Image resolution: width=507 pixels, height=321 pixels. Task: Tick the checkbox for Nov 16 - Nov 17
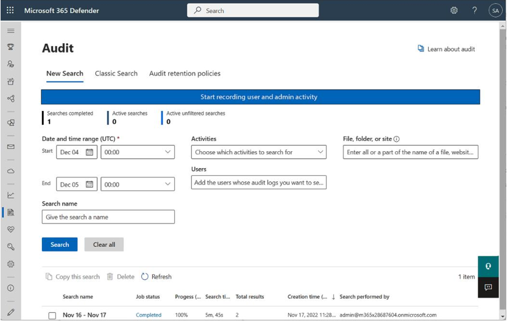coord(52,316)
